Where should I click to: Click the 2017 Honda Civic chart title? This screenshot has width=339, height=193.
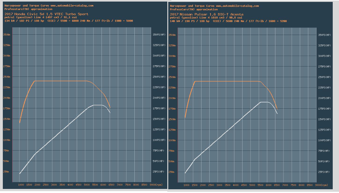[x=46, y=14]
